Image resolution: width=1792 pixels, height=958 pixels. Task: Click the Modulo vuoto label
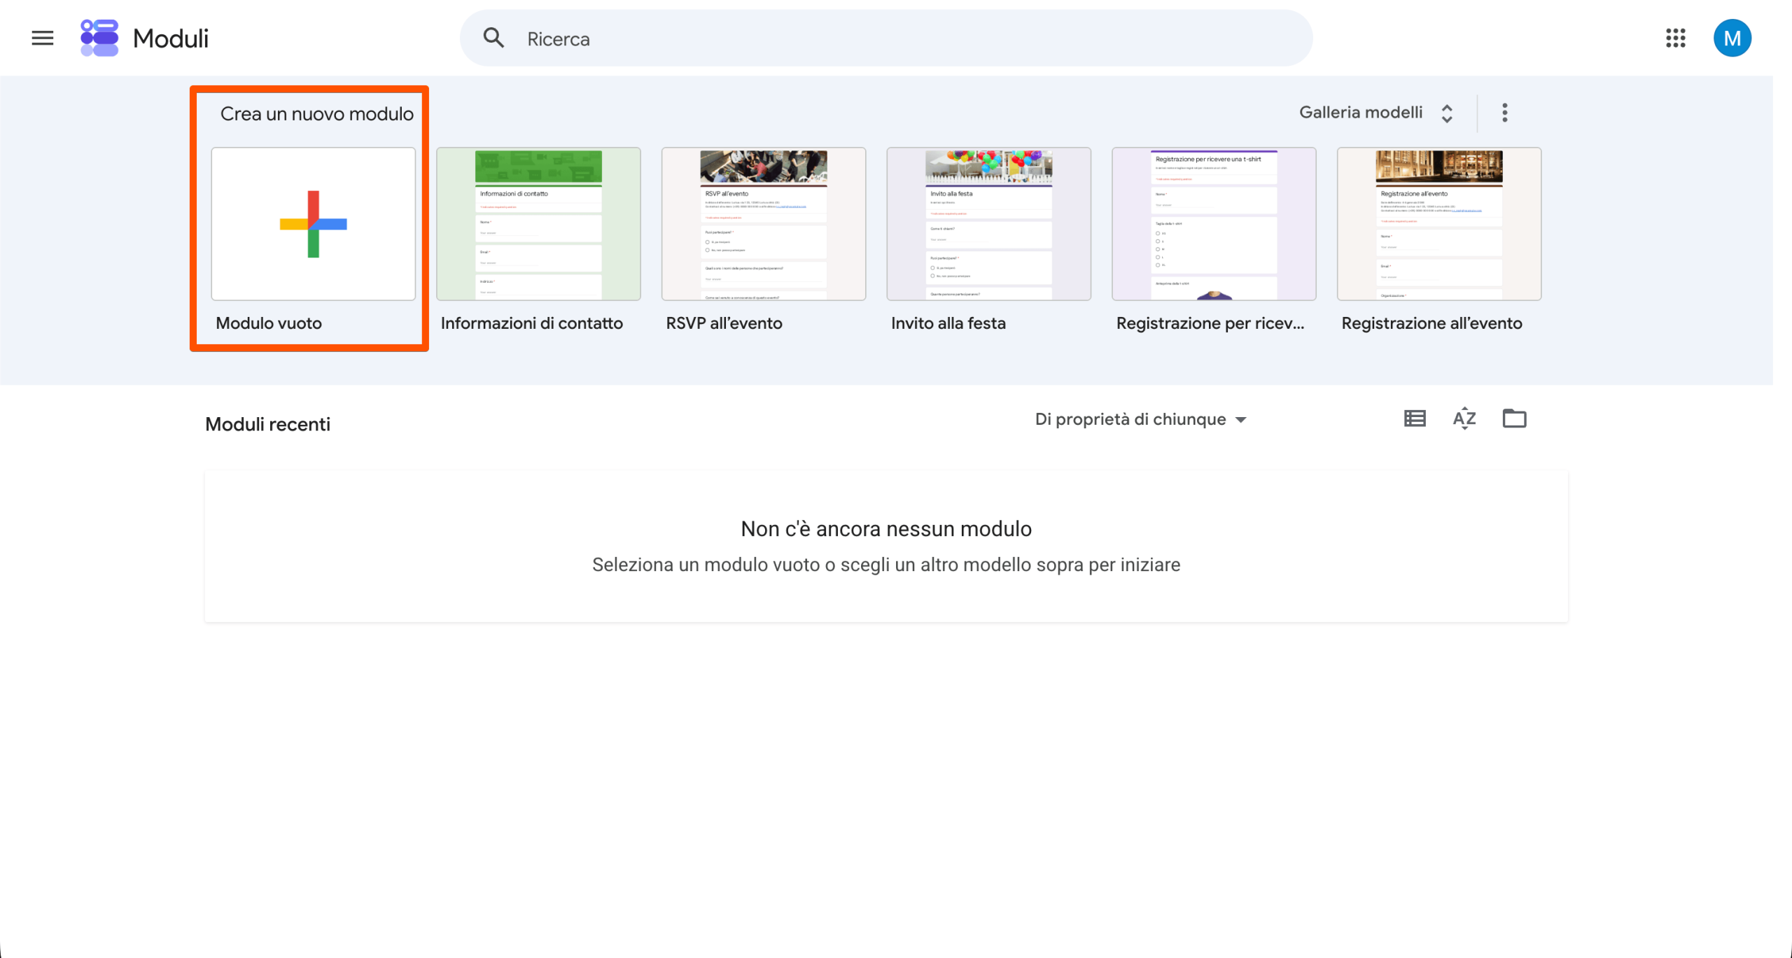269,323
